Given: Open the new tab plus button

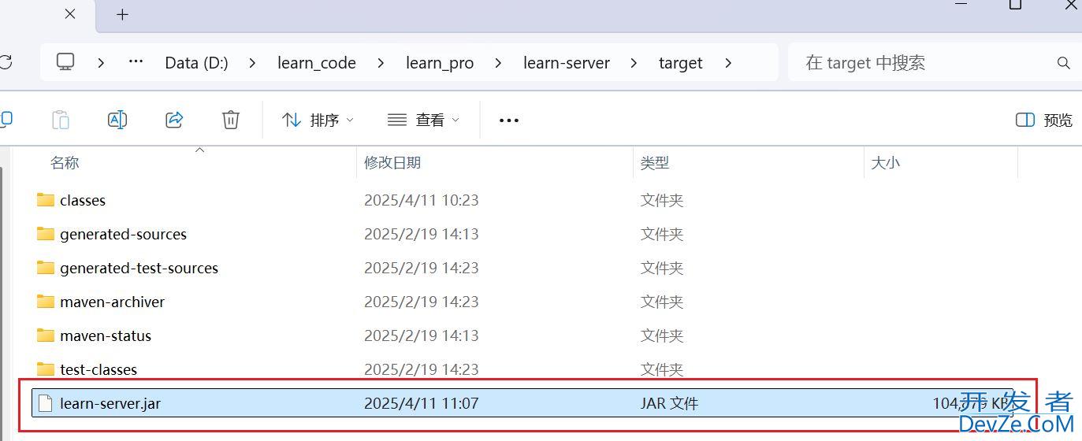Looking at the screenshot, I should pos(122,14).
